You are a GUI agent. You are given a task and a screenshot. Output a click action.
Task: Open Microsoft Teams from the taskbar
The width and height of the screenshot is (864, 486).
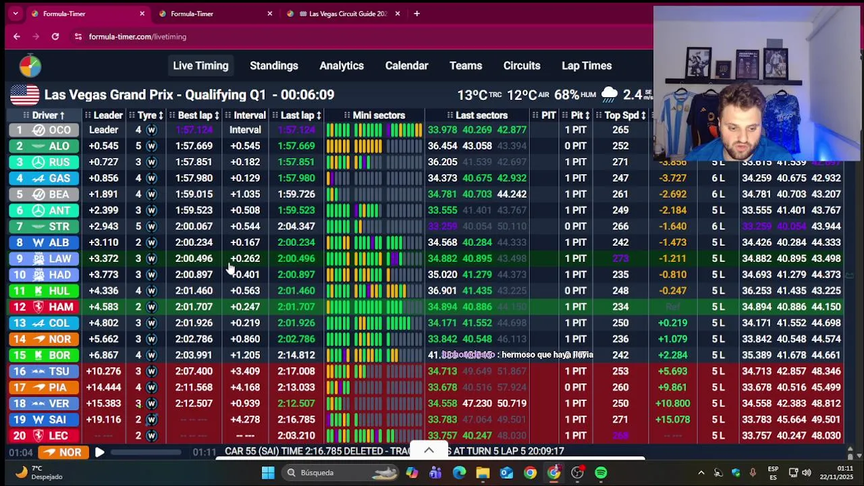coord(435,473)
